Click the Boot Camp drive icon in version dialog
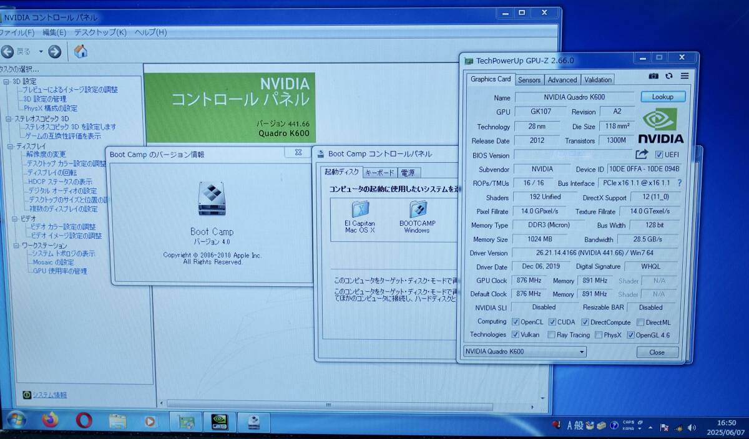This screenshot has width=749, height=439. 212,200
